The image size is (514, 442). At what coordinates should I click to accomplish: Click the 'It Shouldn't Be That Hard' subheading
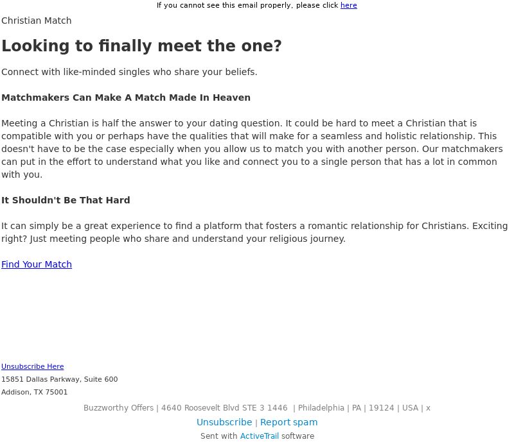tap(66, 200)
